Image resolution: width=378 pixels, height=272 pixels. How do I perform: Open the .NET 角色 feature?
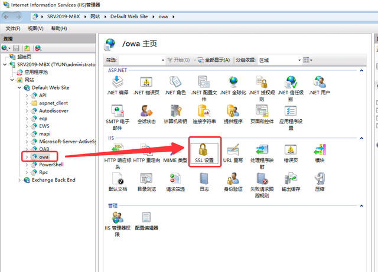(x=175, y=86)
